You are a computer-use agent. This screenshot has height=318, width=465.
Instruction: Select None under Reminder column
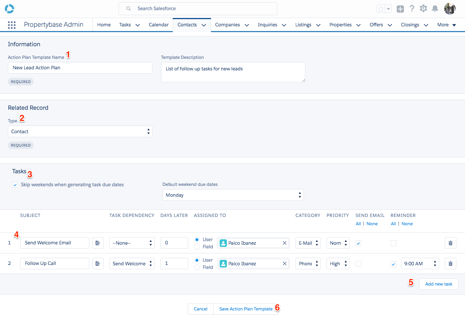click(x=407, y=224)
